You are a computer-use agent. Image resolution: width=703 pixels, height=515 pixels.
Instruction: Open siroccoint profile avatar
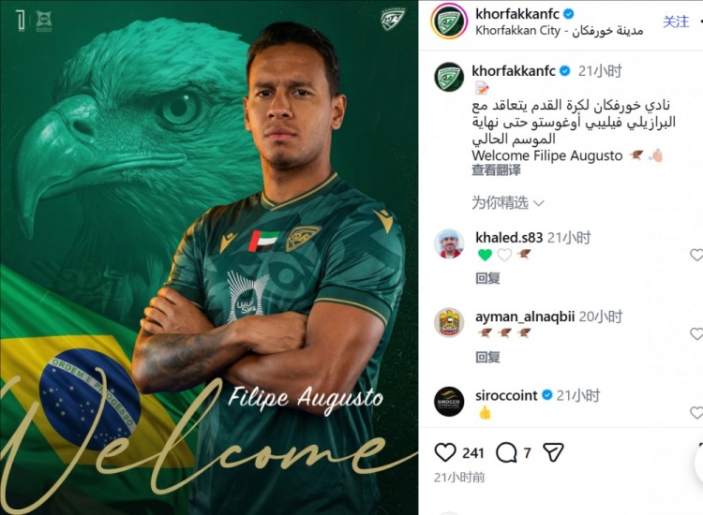(449, 402)
